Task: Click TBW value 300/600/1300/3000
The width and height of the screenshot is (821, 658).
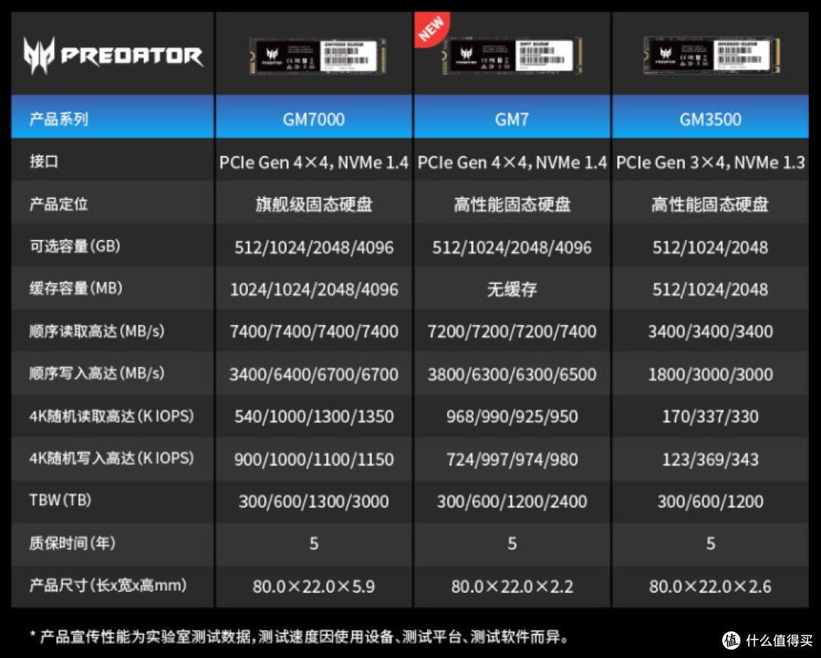Action: pos(314,501)
